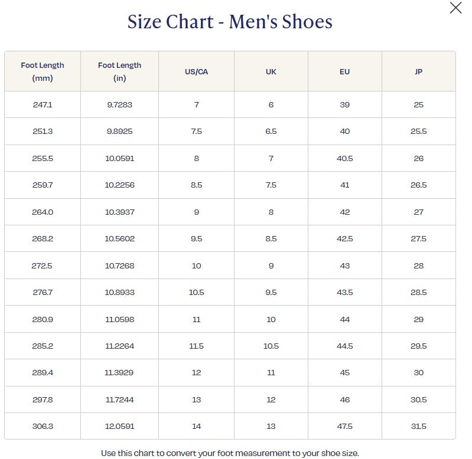Select the UK column header
Image resolution: width=472 pixels, height=459 pixels.
tap(271, 72)
